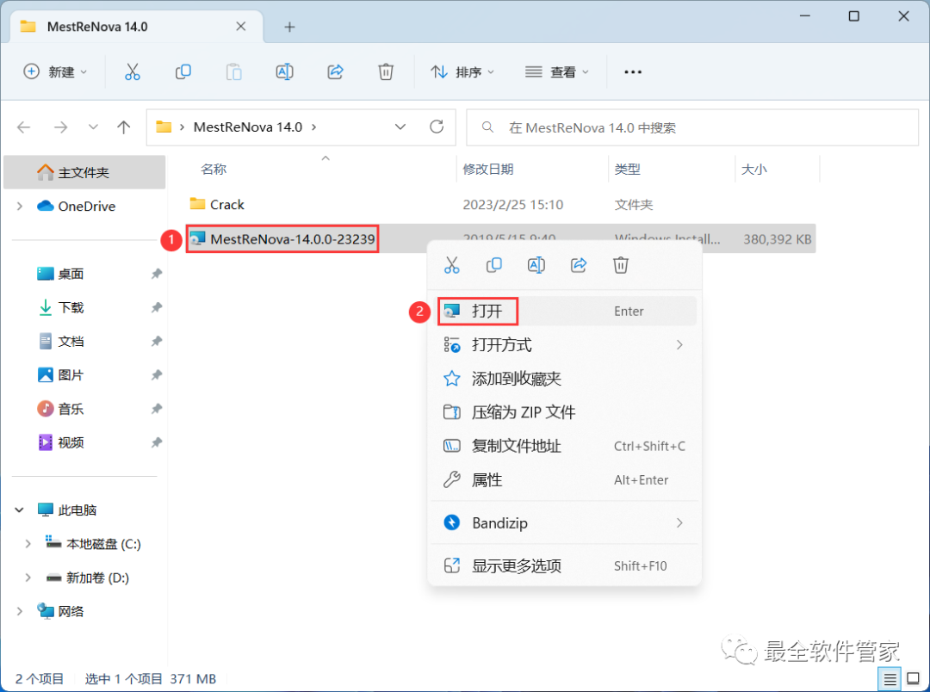Open the 新建 (New) menu button

54,71
